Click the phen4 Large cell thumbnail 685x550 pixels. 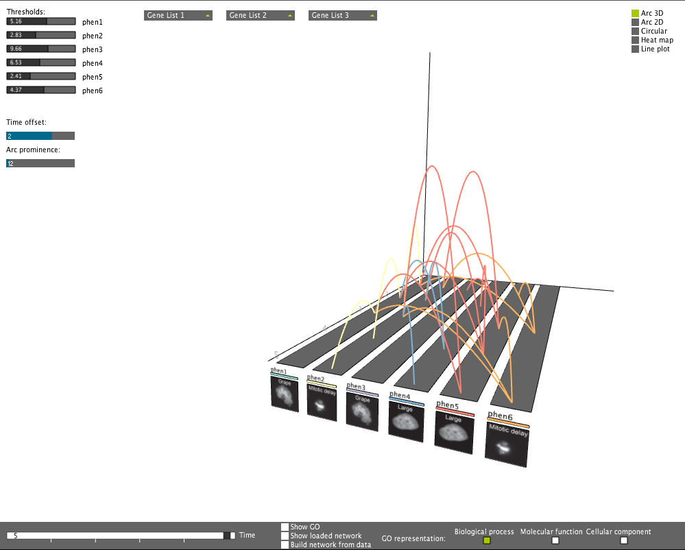coord(405,419)
